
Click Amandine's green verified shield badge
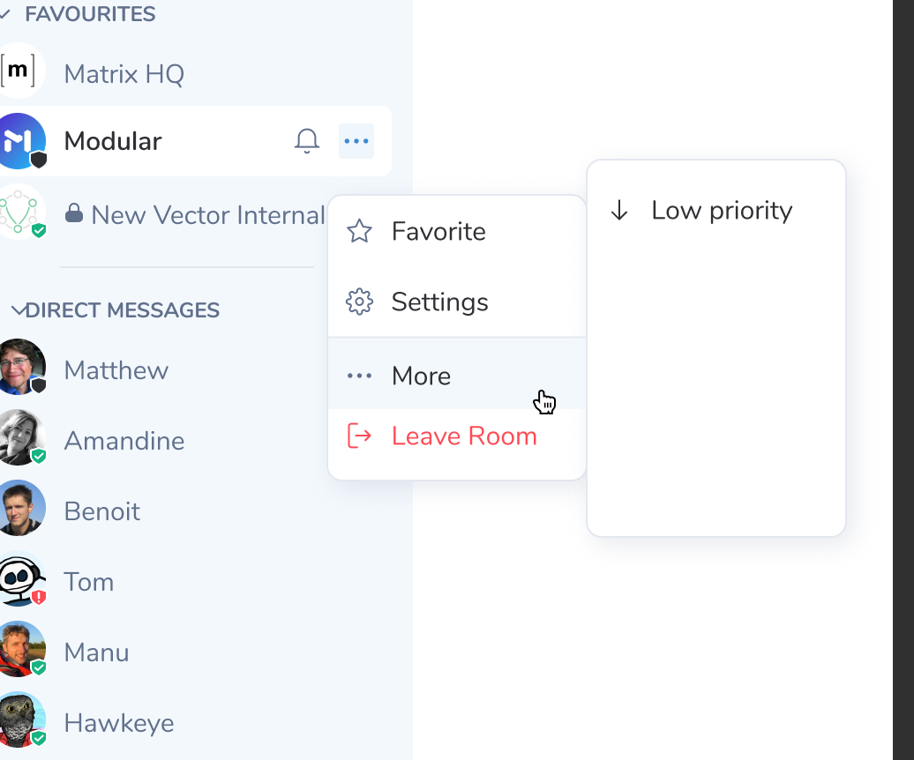[39, 458]
